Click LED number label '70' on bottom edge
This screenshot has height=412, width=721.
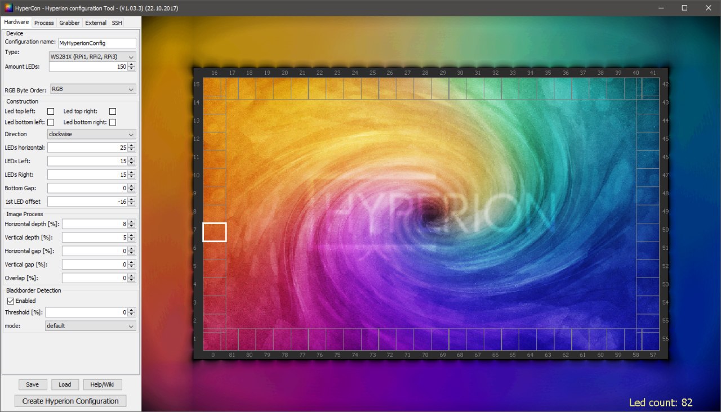[x=425, y=355]
